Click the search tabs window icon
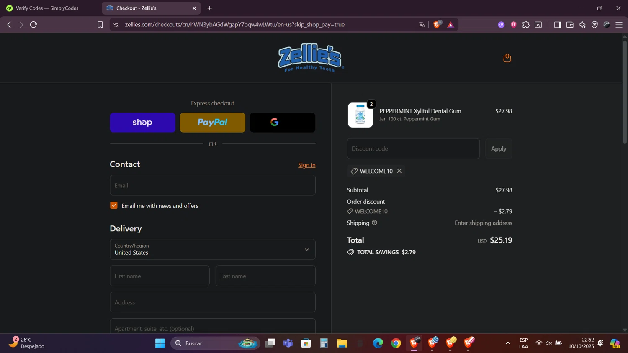628x353 pixels. pos(538,25)
